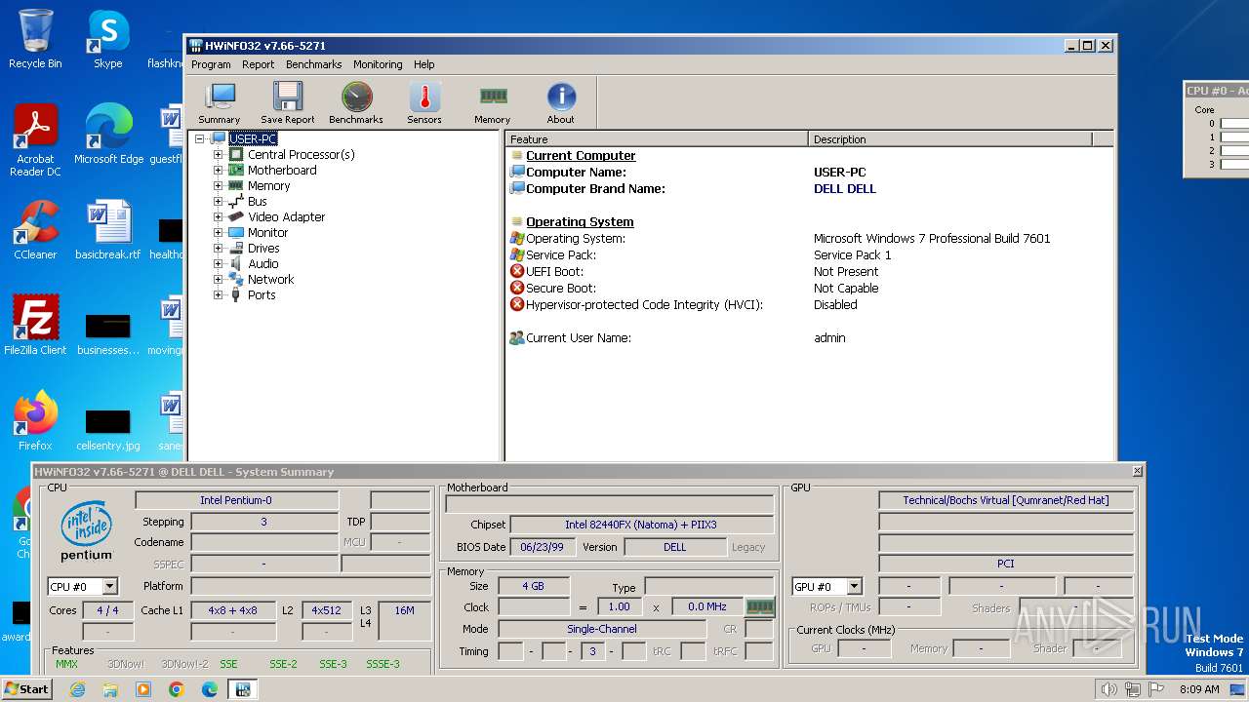The width and height of the screenshot is (1249, 702).
Task: Open Internet Explorer from the taskbar
Action: (77, 689)
